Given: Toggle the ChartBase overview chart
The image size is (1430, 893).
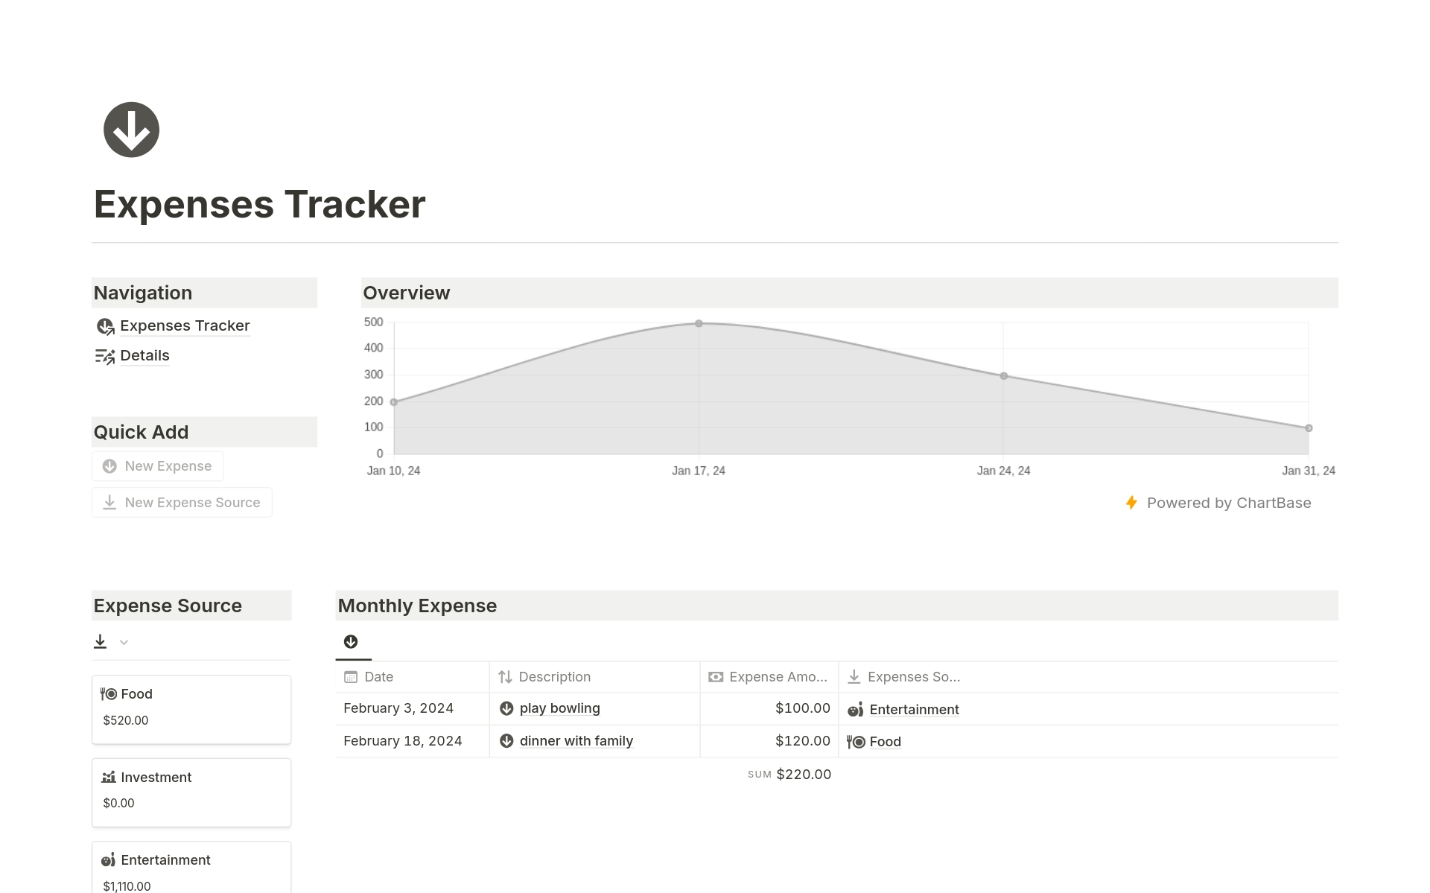Looking at the screenshot, I should tap(405, 291).
